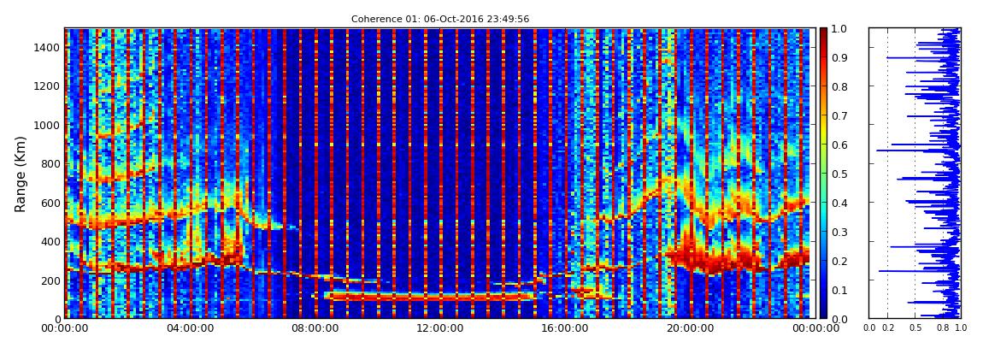Image resolution: width=983 pixels, height=348 pixels.
Task: Click the colorbar's 0.5 tick label
Action: tap(840, 174)
